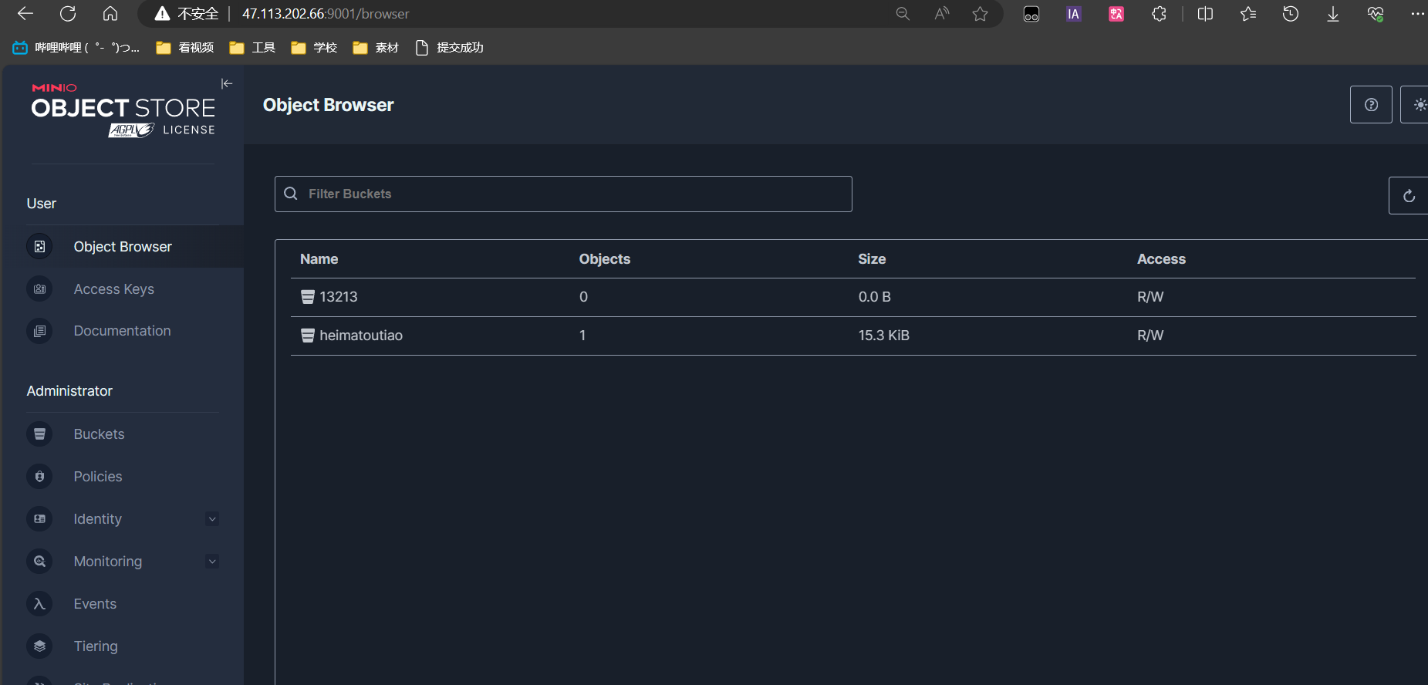Open the 工具 bookmarks folder
Screen dimensions: 1428x685
[252, 48]
